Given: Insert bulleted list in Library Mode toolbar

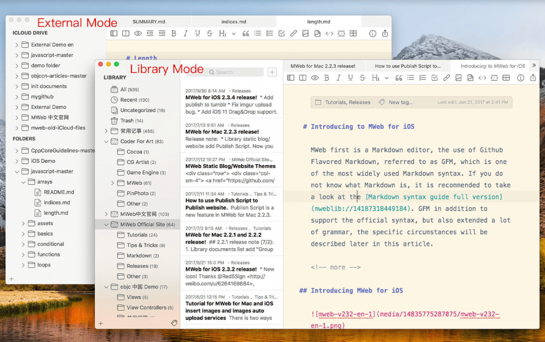Looking at the screenshot, I should point(410,78).
